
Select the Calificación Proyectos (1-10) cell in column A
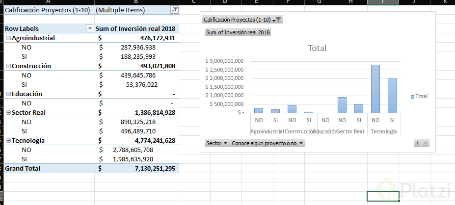click(49, 10)
